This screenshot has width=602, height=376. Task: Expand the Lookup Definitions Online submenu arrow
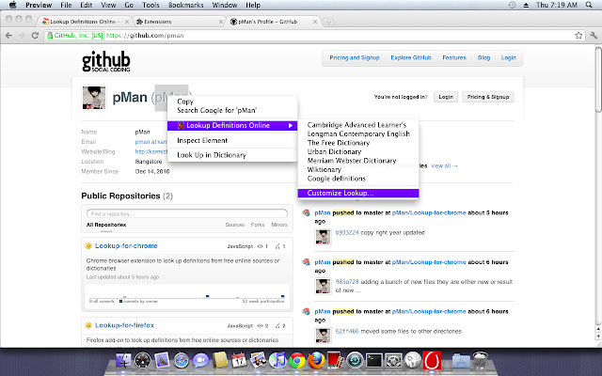tap(291, 125)
